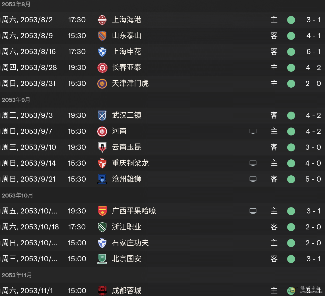The image size is (325, 296).
Task: Open the 石家庄功夫 team name link
Action: coord(130,243)
